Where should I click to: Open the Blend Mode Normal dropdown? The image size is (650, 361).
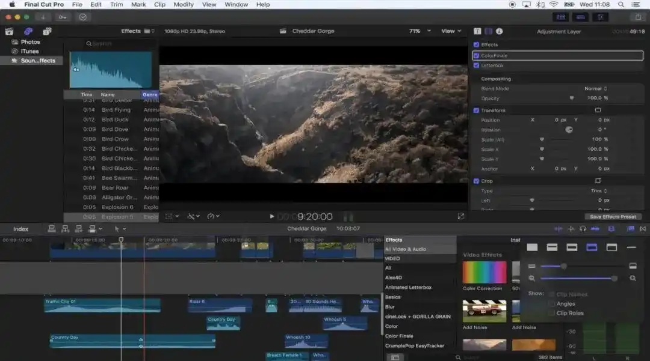(596, 89)
